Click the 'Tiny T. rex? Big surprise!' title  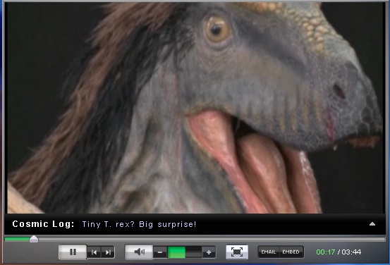point(140,224)
